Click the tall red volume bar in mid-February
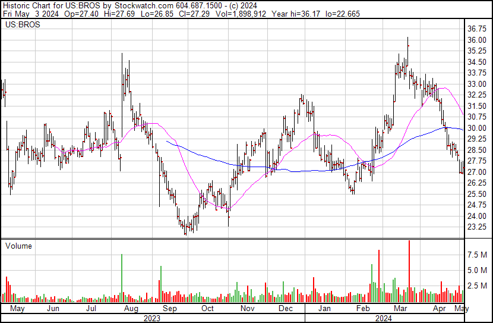 379,276
